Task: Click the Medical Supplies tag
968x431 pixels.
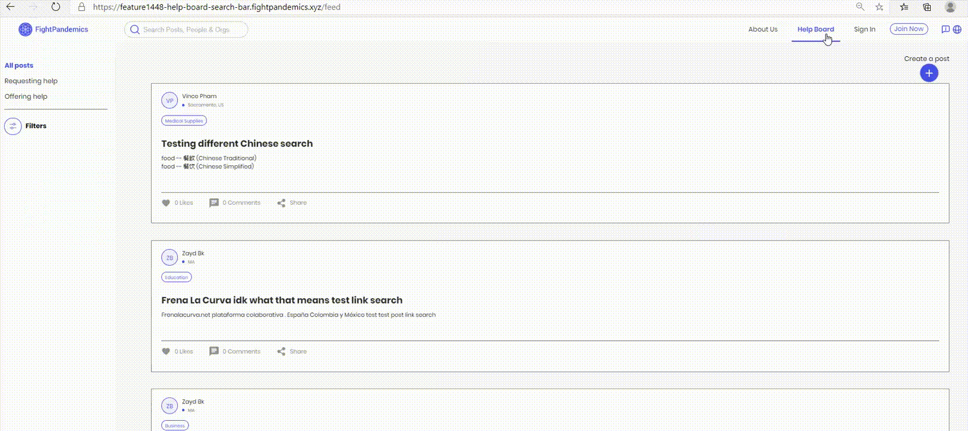Action: click(x=184, y=120)
